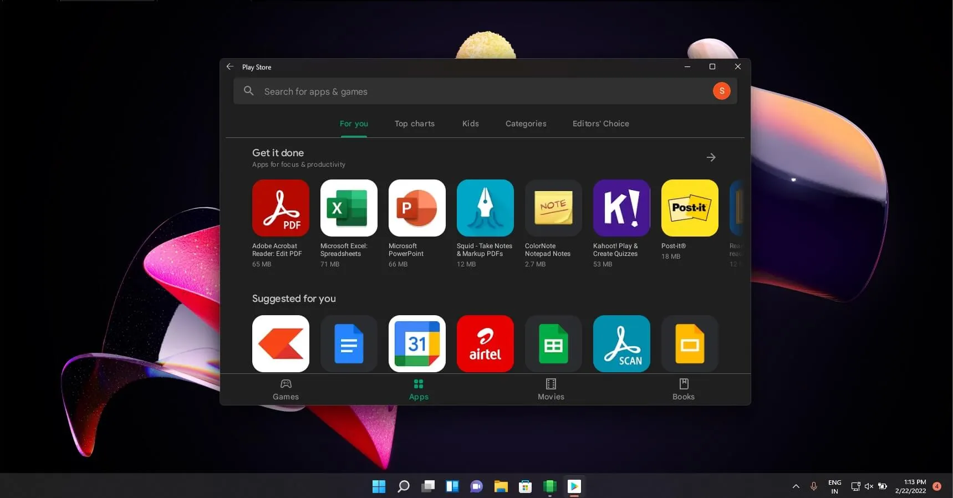
Task: Open the Editors' Choice tab
Action: click(600, 124)
